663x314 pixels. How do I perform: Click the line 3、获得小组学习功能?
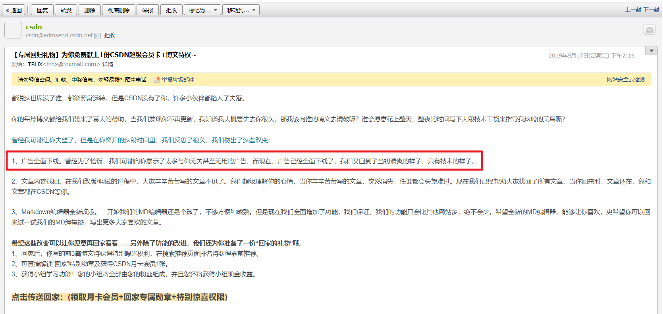pyautogui.click(x=135, y=274)
